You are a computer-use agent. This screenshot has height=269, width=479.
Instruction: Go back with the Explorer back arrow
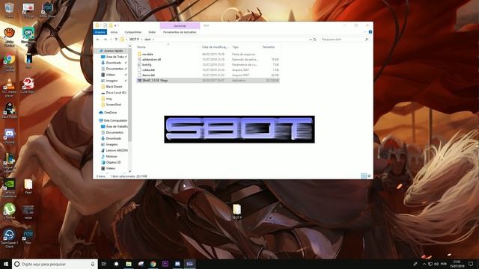pos(98,40)
